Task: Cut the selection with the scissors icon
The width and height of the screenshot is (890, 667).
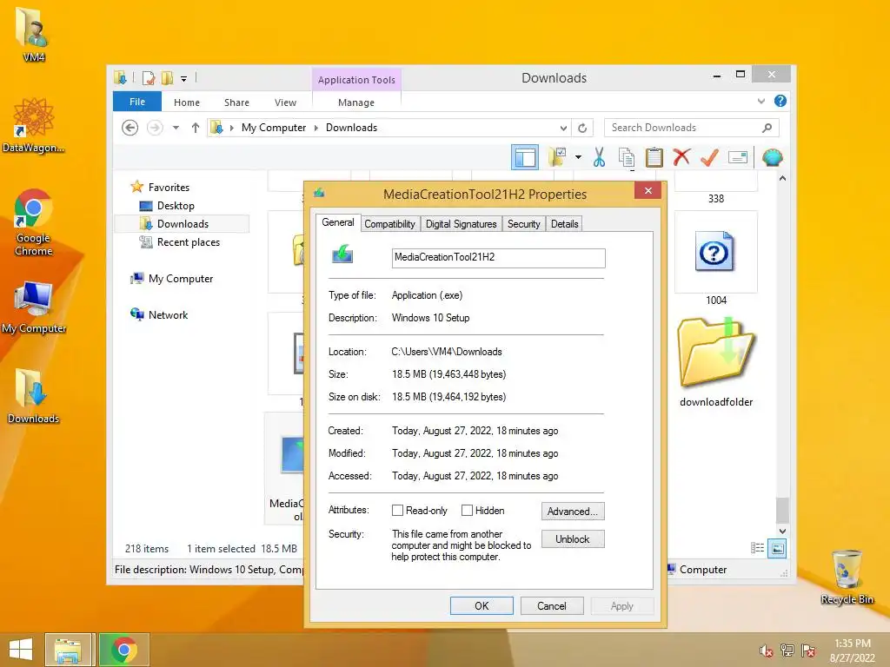Action: click(x=599, y=157)
